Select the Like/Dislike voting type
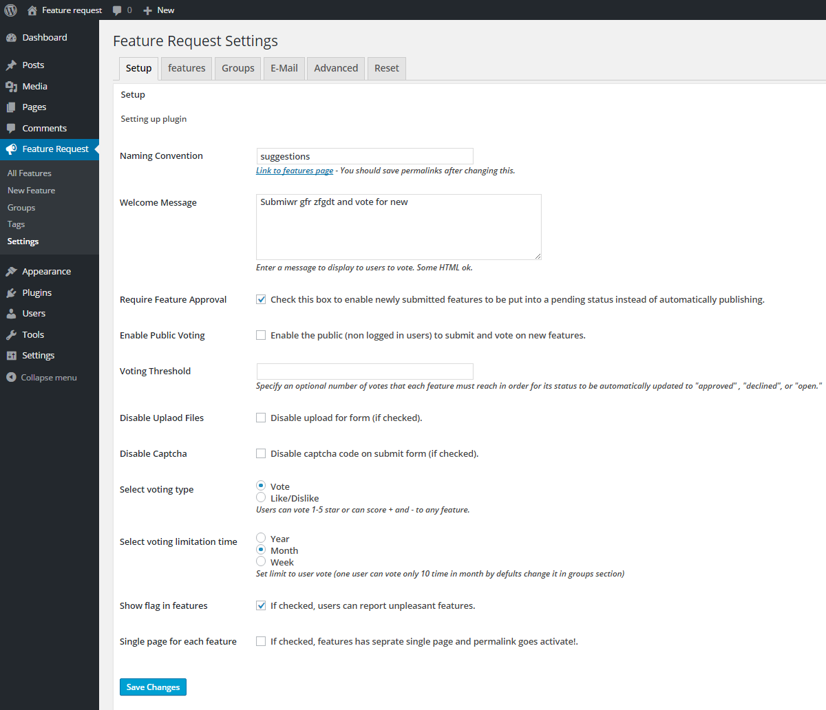 pos(261,497)
